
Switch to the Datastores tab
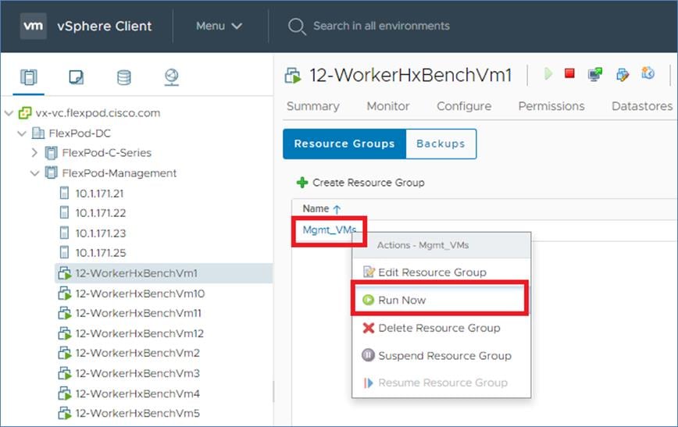pos(642,106)
